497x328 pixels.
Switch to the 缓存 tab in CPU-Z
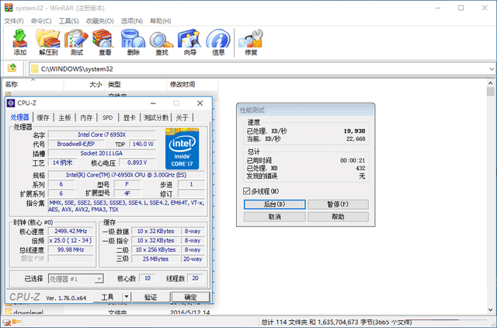click(x=43, y=117)
